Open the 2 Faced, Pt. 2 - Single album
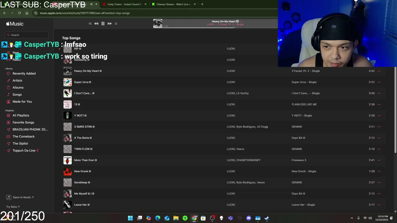 coord(306,71)
